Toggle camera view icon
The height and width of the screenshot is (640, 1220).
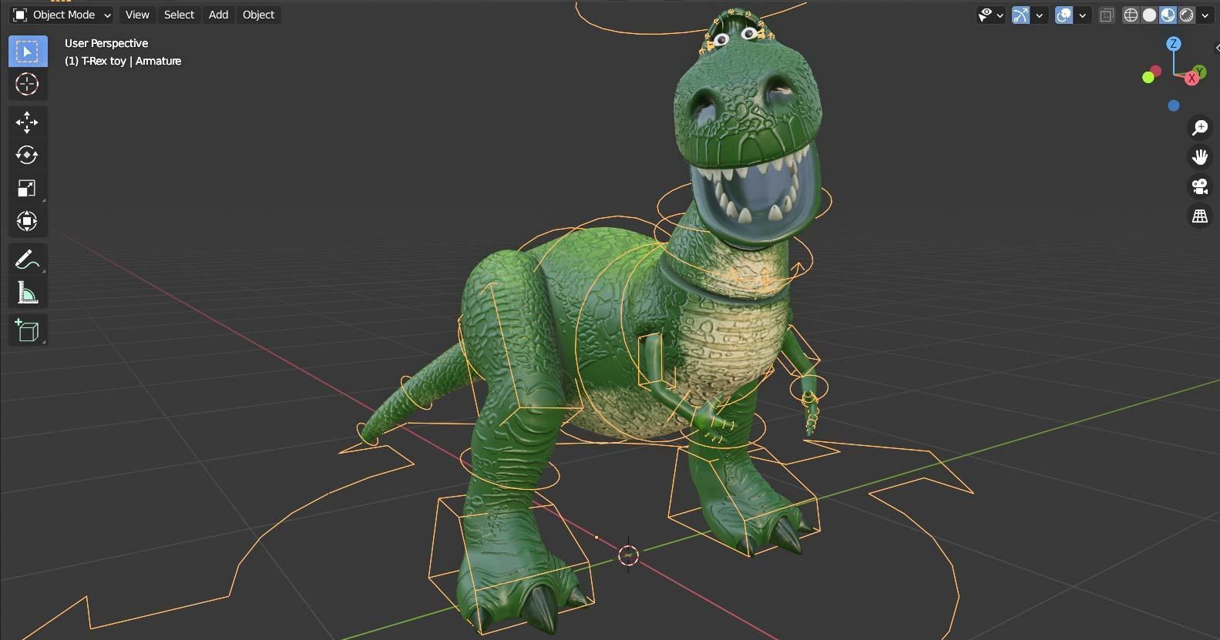pos(1200,186)
